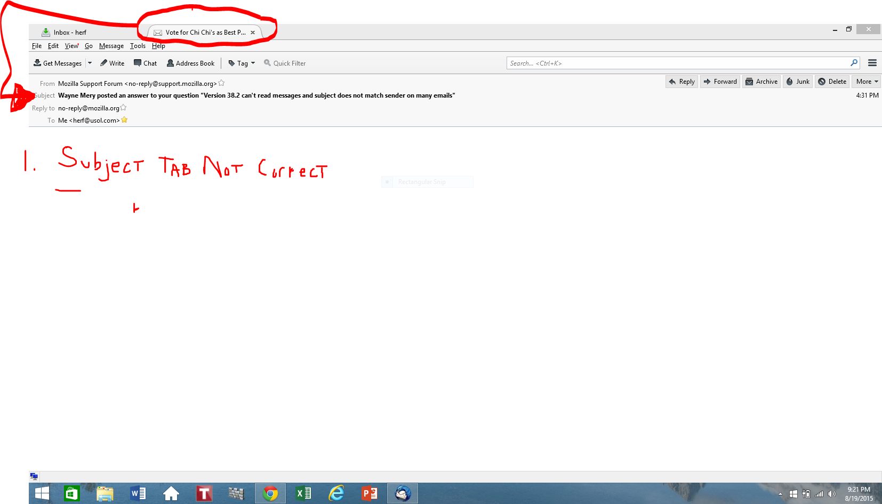Open the volume speaker icon in tray
Screen dimensions: 882x504
831,494
